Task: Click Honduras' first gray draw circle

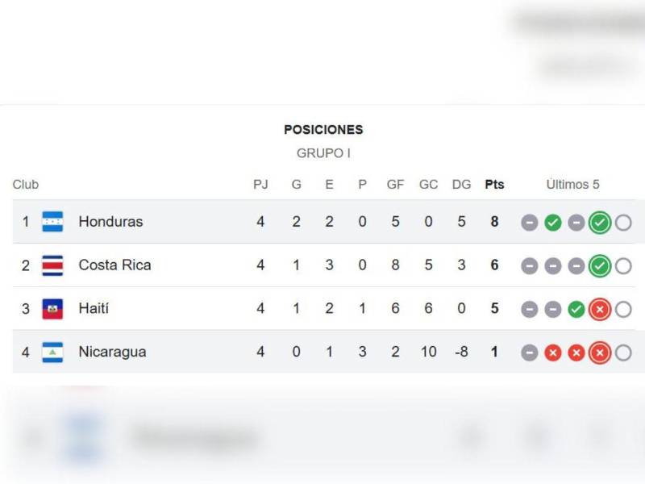Action: coord(530,221)
